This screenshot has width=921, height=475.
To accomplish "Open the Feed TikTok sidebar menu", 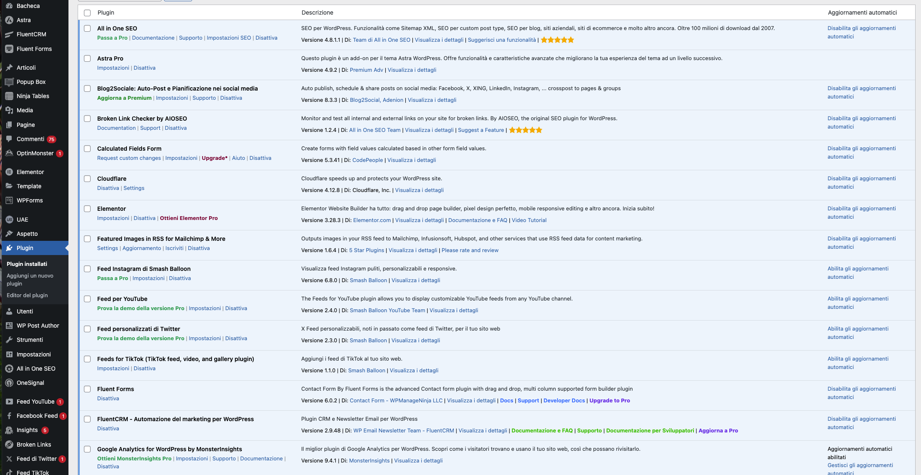I will click(34, 472).
